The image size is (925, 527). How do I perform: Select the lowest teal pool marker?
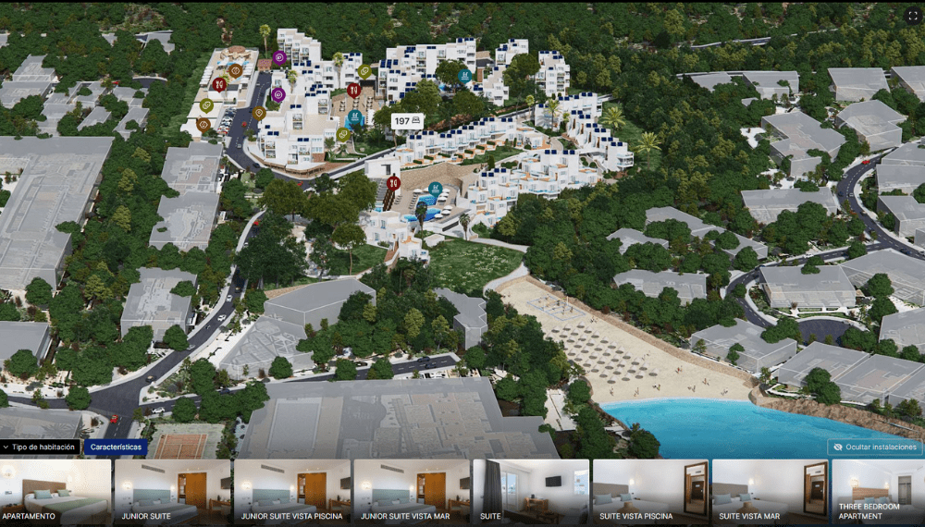(436, 189)
